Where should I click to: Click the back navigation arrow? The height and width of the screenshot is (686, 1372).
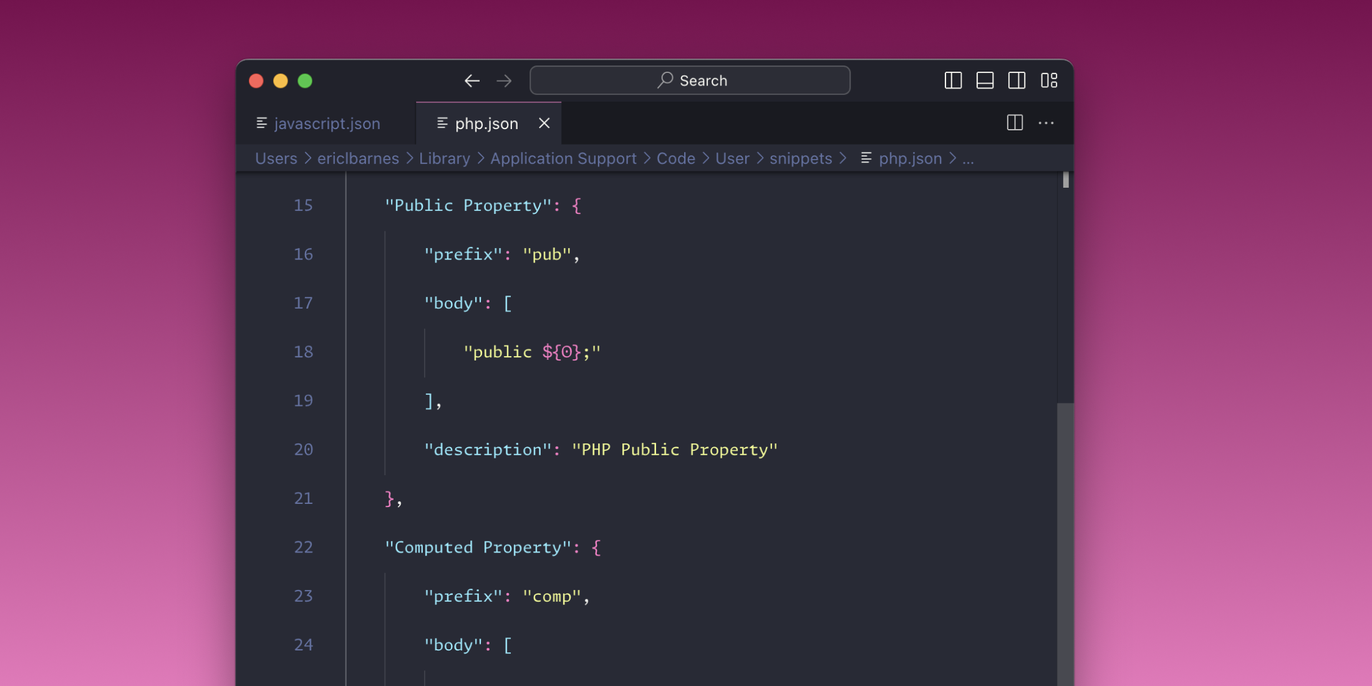[472, 80]
